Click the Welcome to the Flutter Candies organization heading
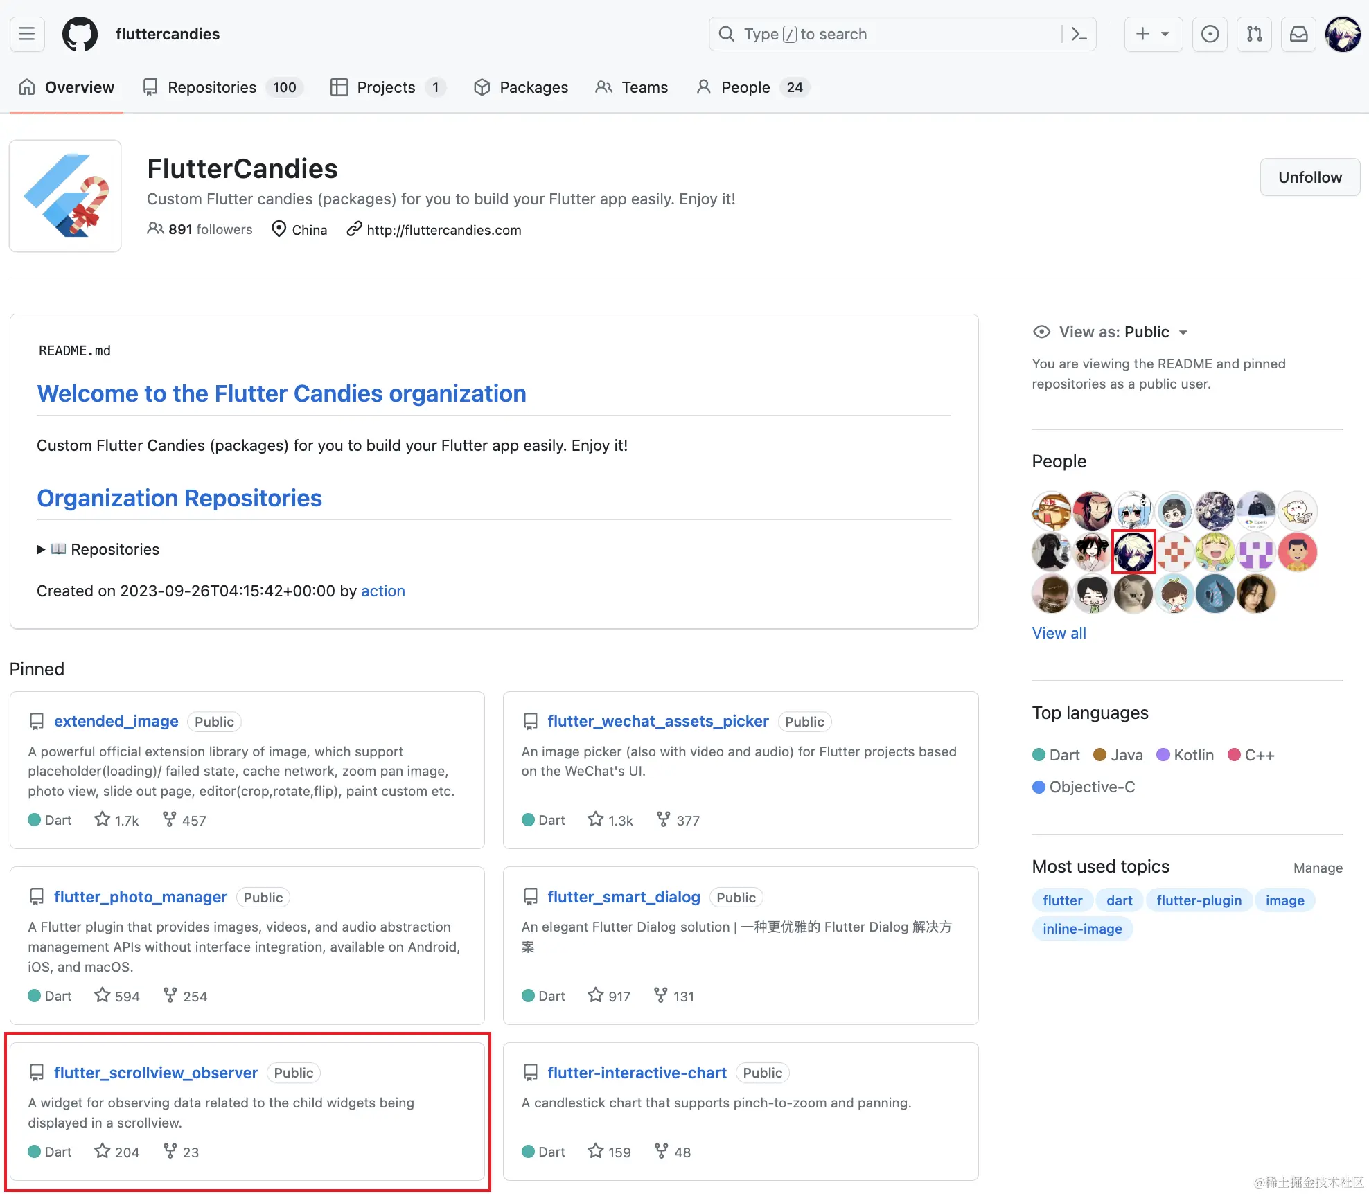Viewport: 1369px width, 1194px height. (281, 393)
